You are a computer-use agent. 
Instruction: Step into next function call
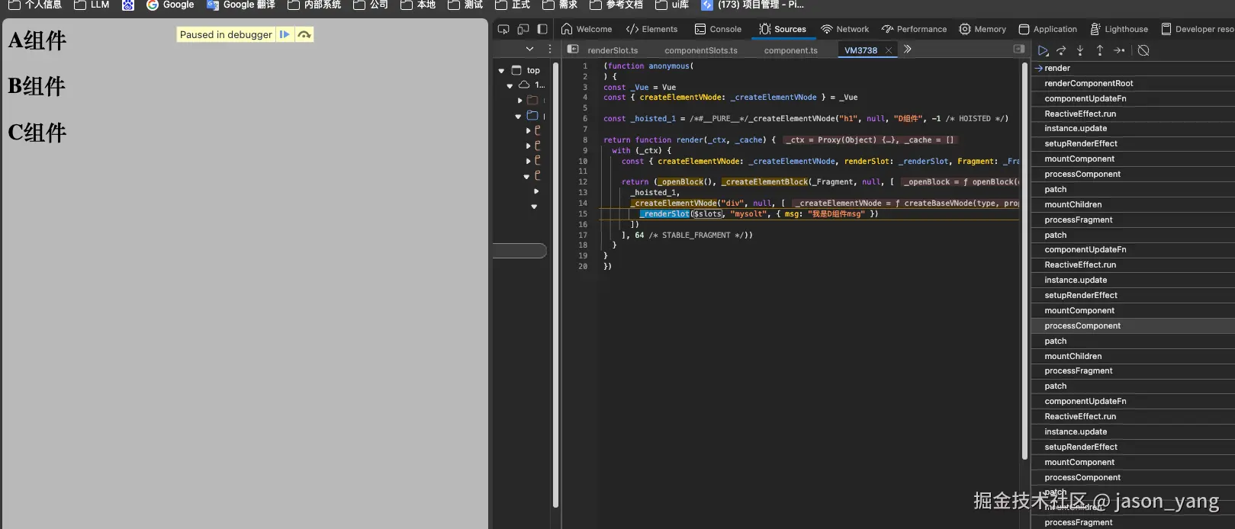[1080, 50]
